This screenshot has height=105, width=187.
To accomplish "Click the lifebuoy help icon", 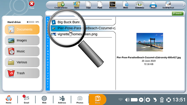I will tap(169, 100).
